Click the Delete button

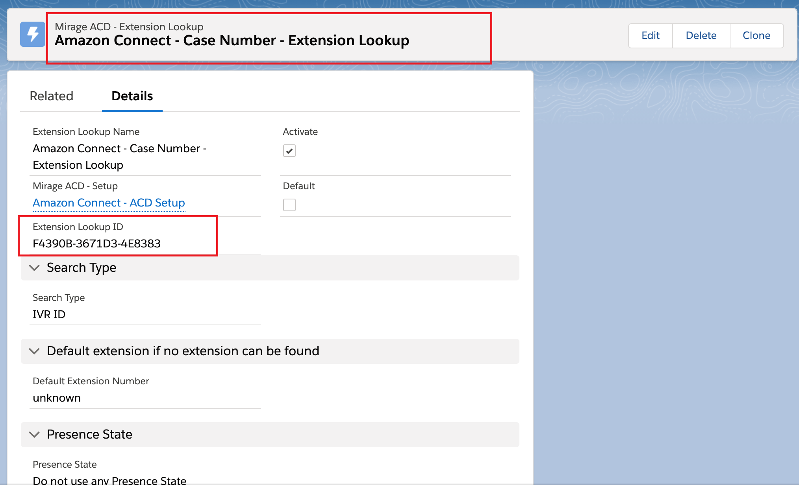point(701,35)
